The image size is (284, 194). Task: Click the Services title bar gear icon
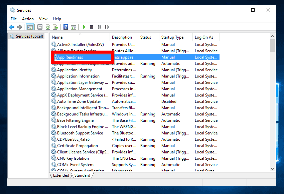(12, 10)
